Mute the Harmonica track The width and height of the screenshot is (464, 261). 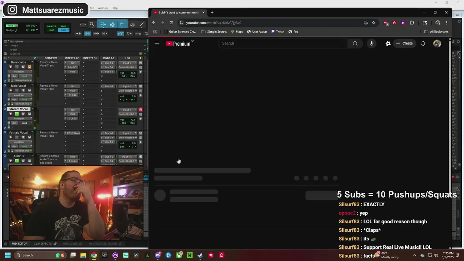coord(29,67)
